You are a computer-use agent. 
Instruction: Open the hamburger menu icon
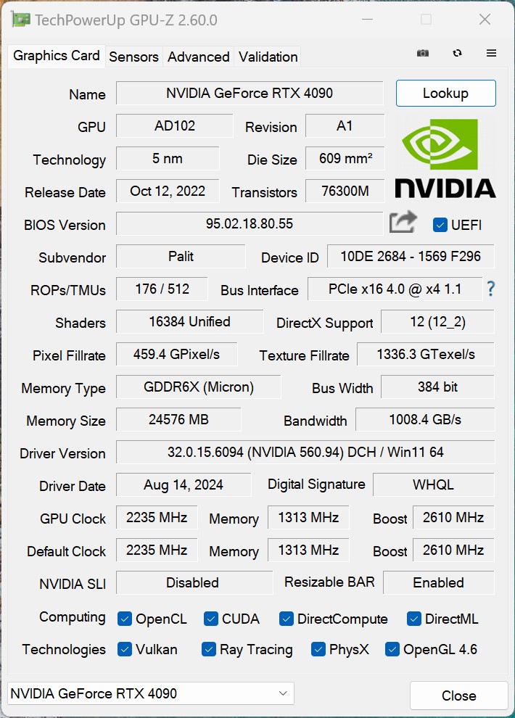point(491,54)
